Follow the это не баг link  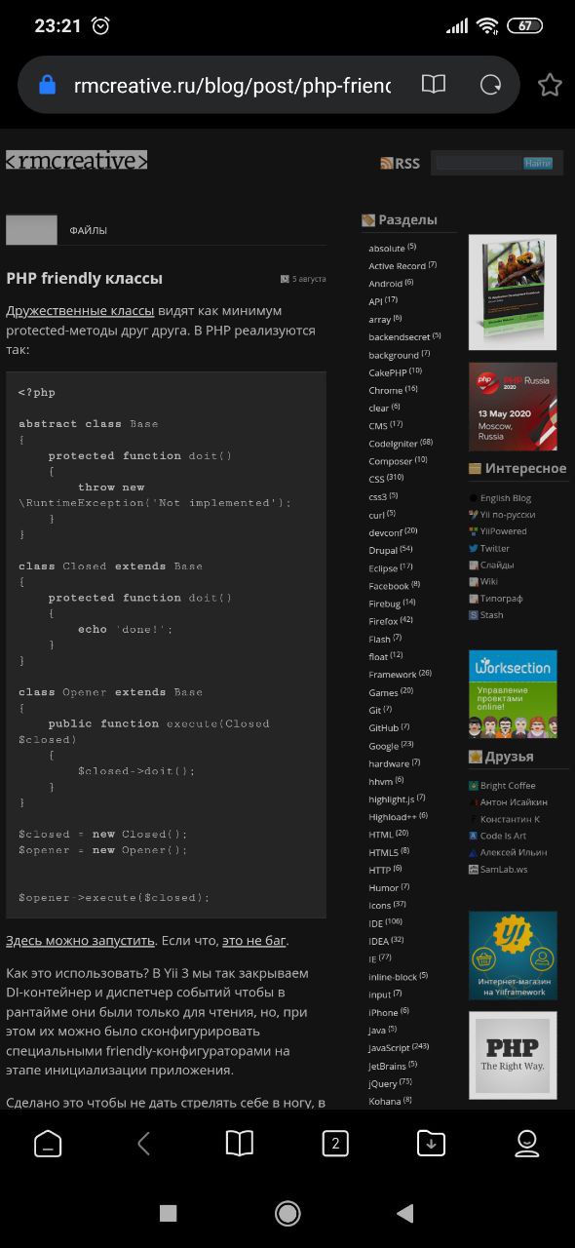pos(253,940)
